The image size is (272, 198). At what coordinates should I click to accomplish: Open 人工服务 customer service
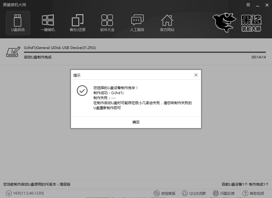[x=137, y=22]
